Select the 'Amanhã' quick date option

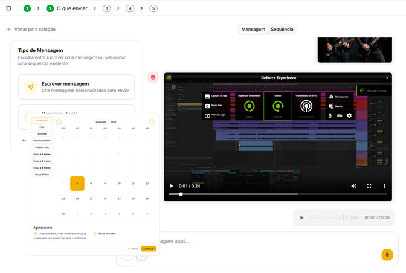(42, 134)
